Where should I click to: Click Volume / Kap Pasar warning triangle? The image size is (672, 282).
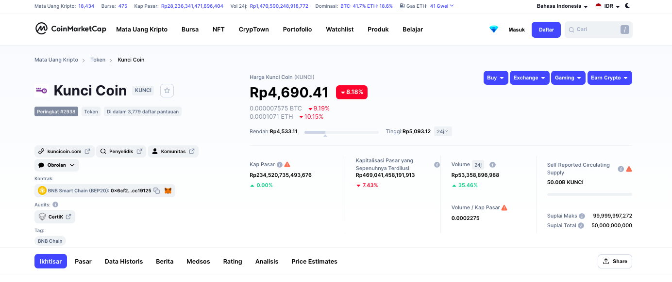tap(504, 207)
